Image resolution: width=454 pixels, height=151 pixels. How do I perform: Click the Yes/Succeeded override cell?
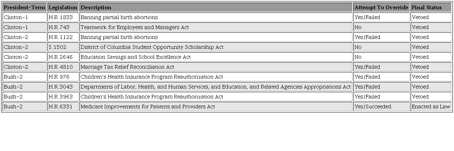pyautogui.click(x=373, y=107)
